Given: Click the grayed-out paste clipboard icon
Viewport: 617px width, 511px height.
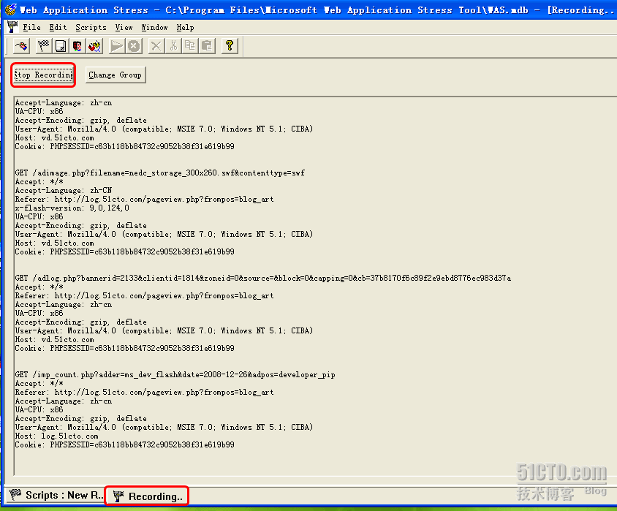Looking at the screenshot, I should pos(207,46).
